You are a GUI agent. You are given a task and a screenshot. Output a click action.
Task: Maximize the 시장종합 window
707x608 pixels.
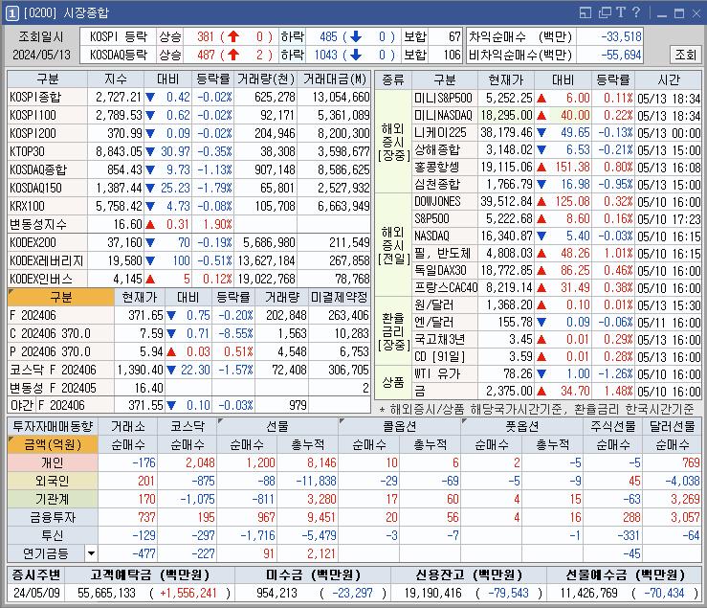point(679,13)
